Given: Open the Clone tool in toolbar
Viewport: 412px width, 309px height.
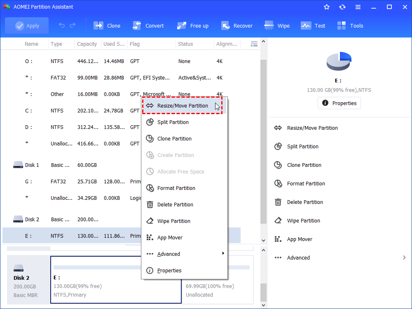Looking at the screenshot, I should click(x=107, y=26).
